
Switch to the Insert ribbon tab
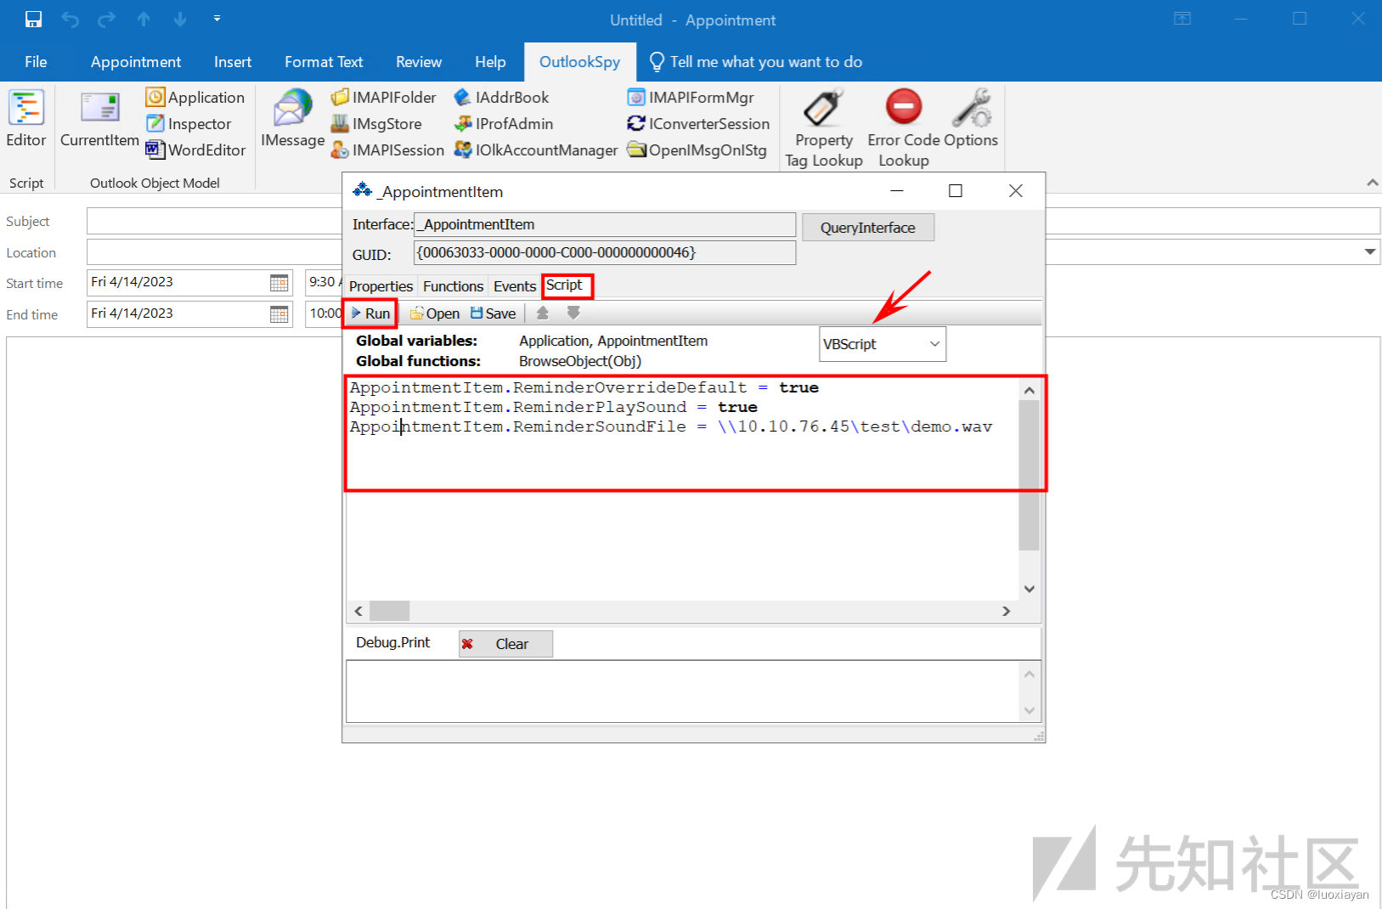pos(233,61)
